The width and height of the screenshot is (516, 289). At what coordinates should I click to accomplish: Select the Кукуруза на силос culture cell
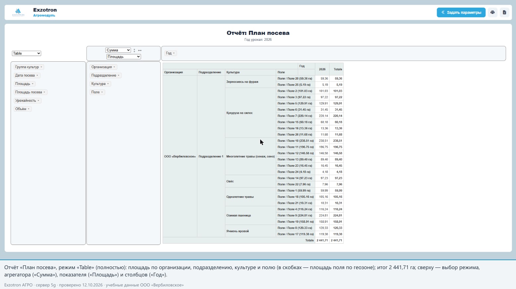tap(251, 113)
